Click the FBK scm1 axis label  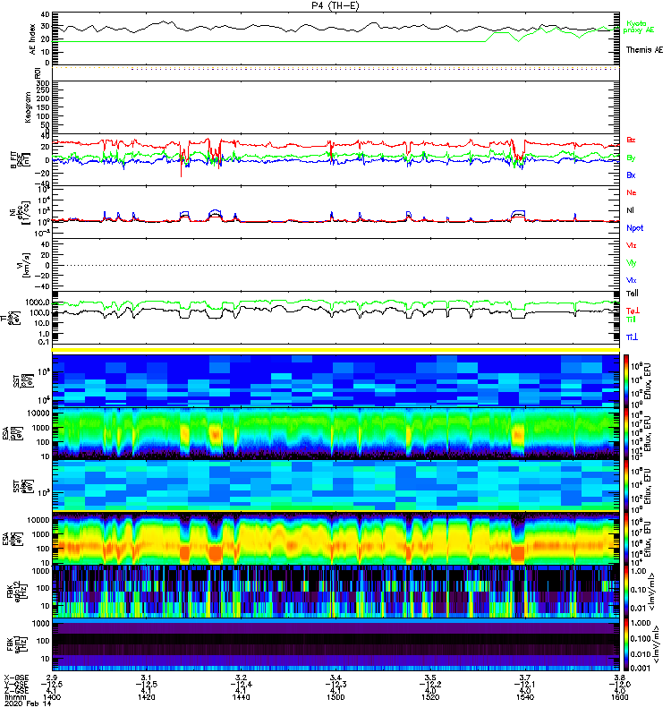(16, 644)
